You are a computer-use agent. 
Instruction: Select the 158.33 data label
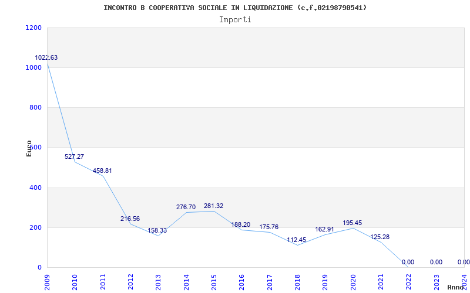(x=157, y=231)
